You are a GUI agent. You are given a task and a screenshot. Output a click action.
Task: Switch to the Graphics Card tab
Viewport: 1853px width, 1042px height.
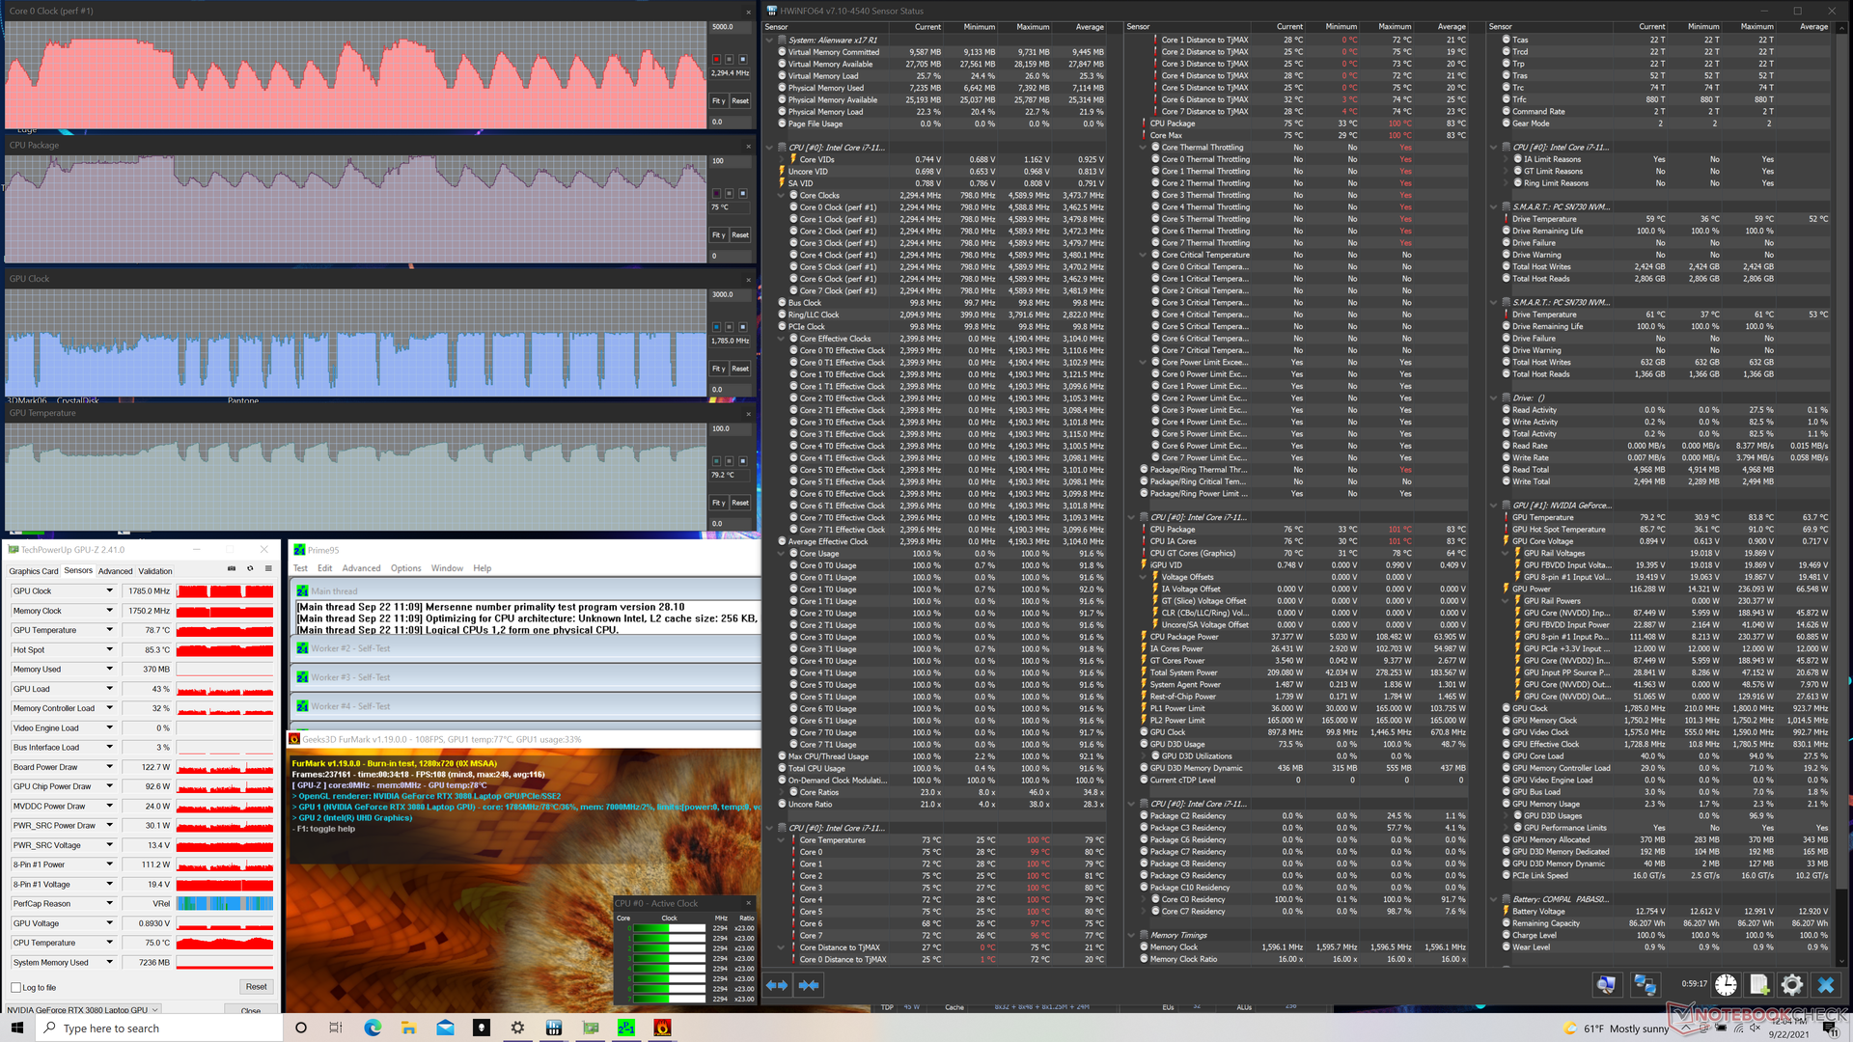coord(34,571)
